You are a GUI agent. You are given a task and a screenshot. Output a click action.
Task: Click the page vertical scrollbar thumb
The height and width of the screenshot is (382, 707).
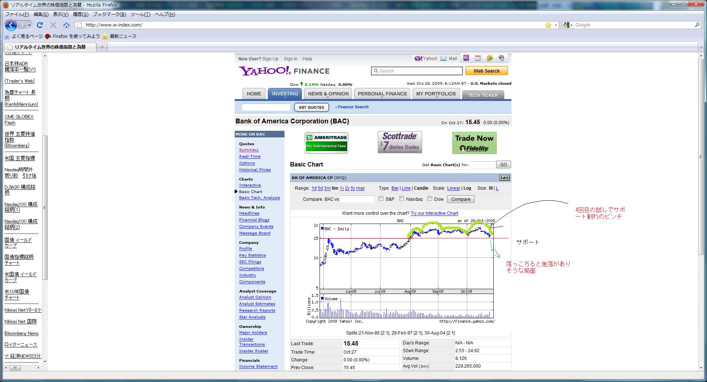[701, 157]
